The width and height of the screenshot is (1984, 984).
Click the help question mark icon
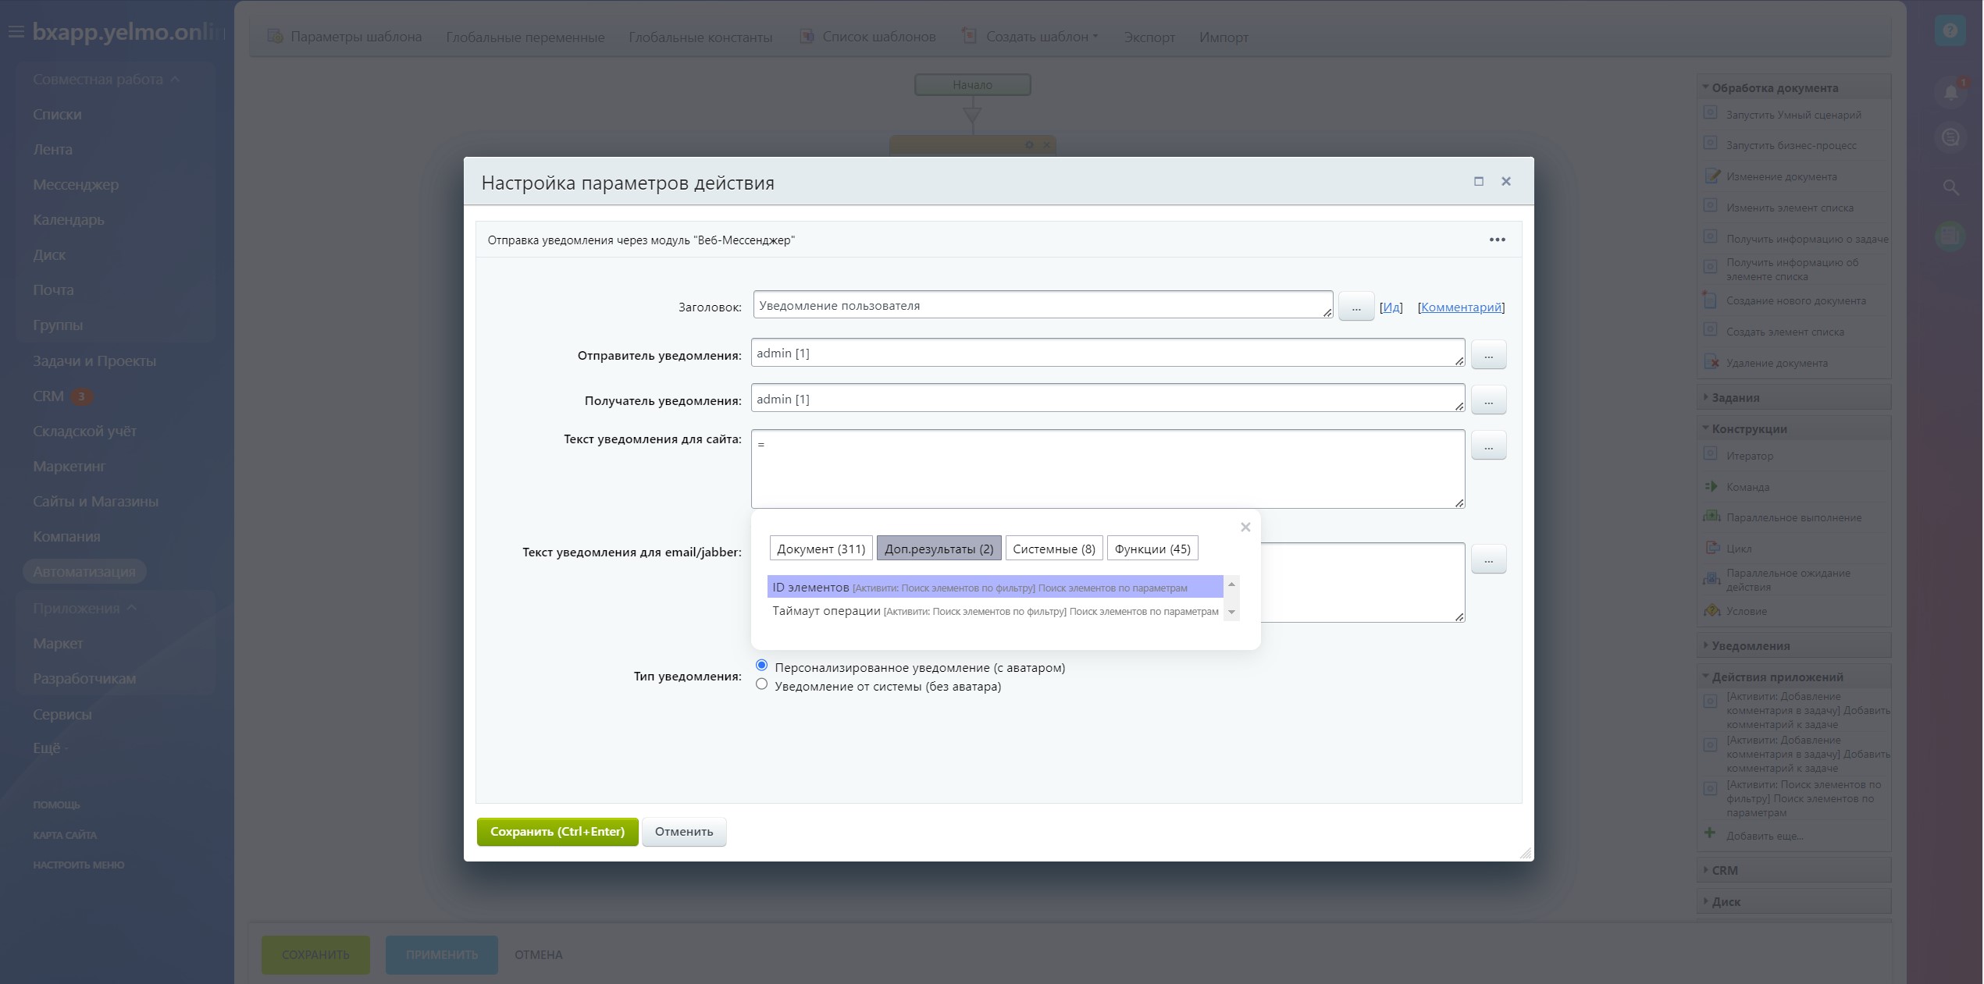coord(1950,31)
